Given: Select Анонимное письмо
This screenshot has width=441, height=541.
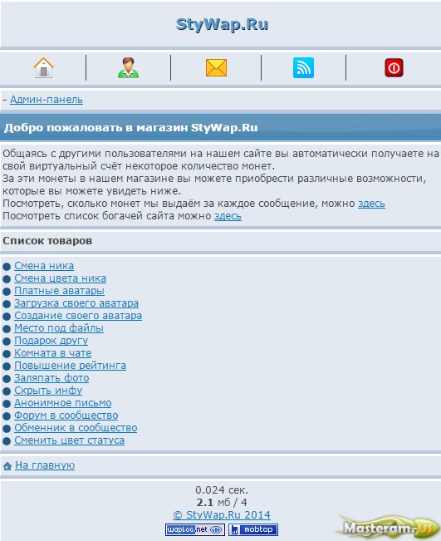Looking at the screenshot, I should coord(63,403).
